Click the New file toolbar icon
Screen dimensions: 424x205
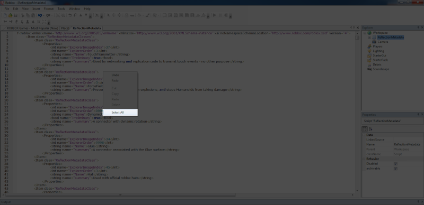pos(5,15)
